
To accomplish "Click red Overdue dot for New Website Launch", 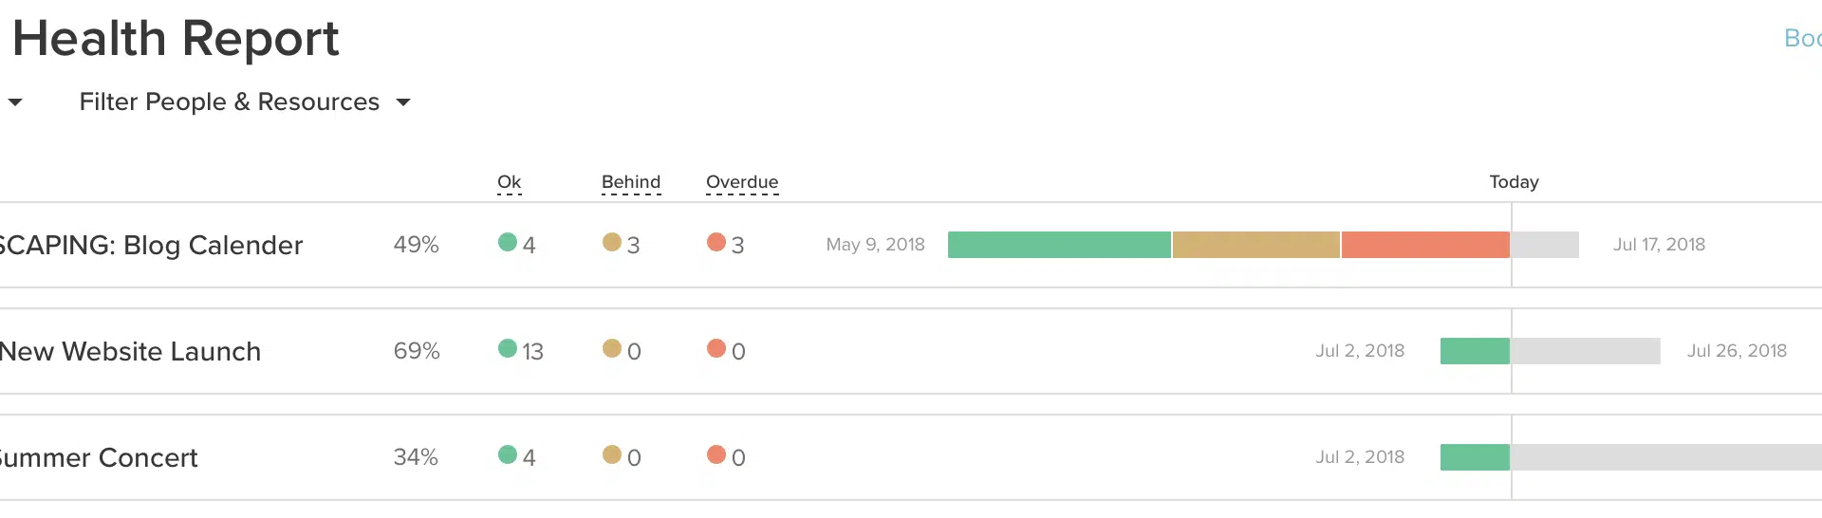I will 716,349.
